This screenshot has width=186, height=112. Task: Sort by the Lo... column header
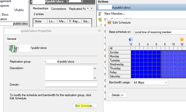(x=52, y=21)
